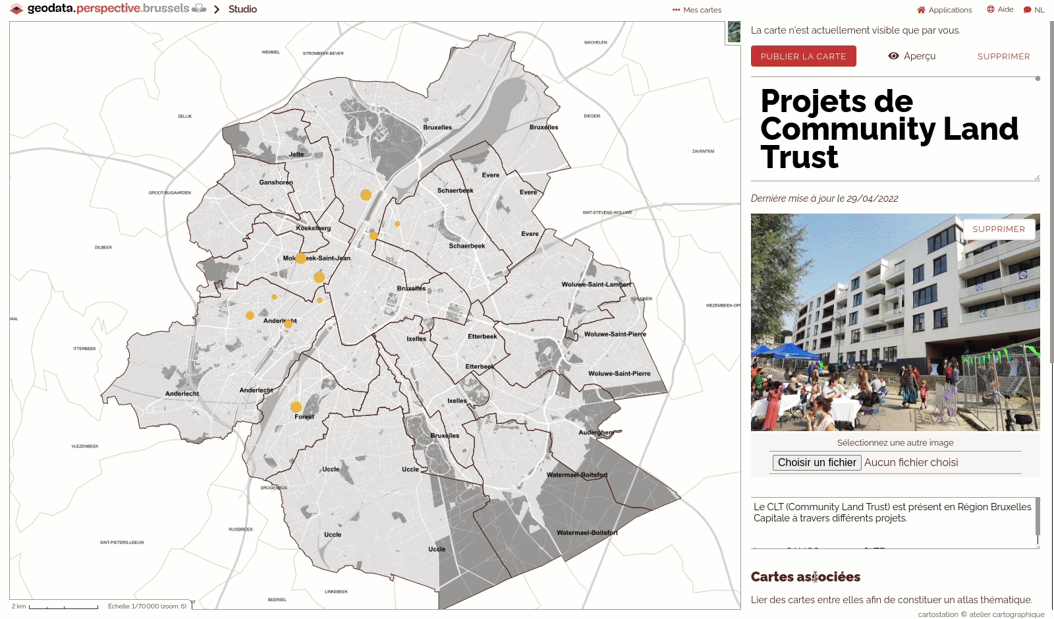Edit the map title text field
Viewport: 1054px width, 619px height.
tap(889, 129)
